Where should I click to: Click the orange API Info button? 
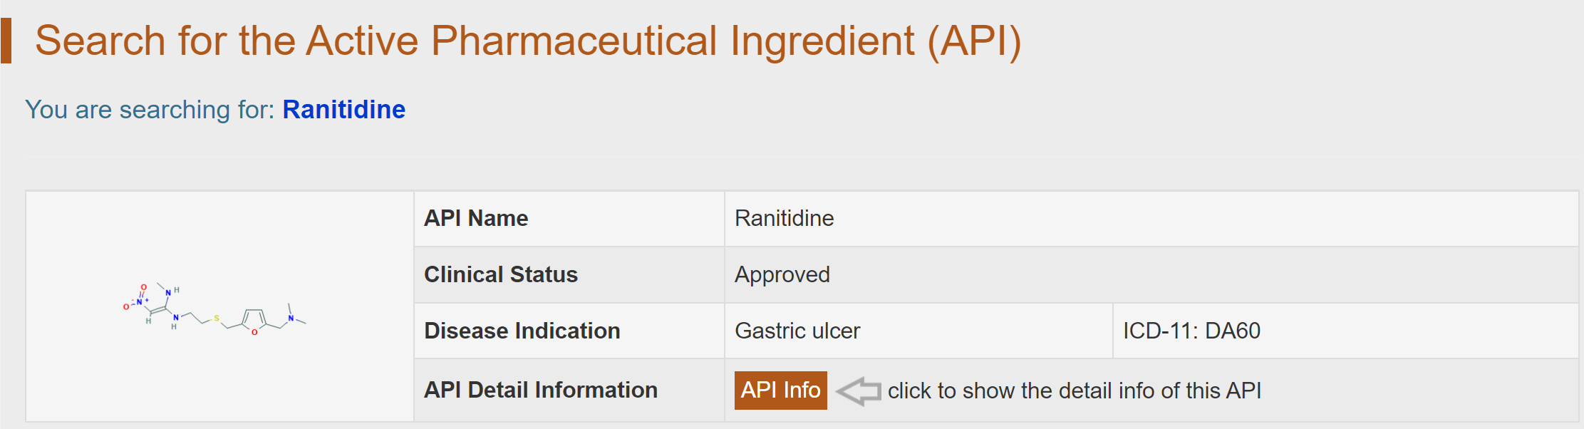pyautogui.click(x=780, y=391)
